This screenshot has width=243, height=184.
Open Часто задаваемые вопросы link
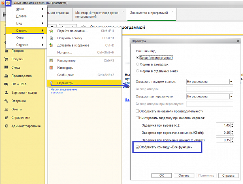[64, 91]
